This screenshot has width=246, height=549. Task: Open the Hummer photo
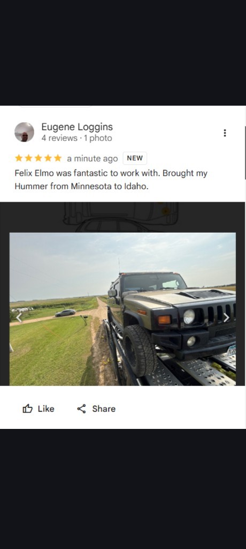click(122, 309)
